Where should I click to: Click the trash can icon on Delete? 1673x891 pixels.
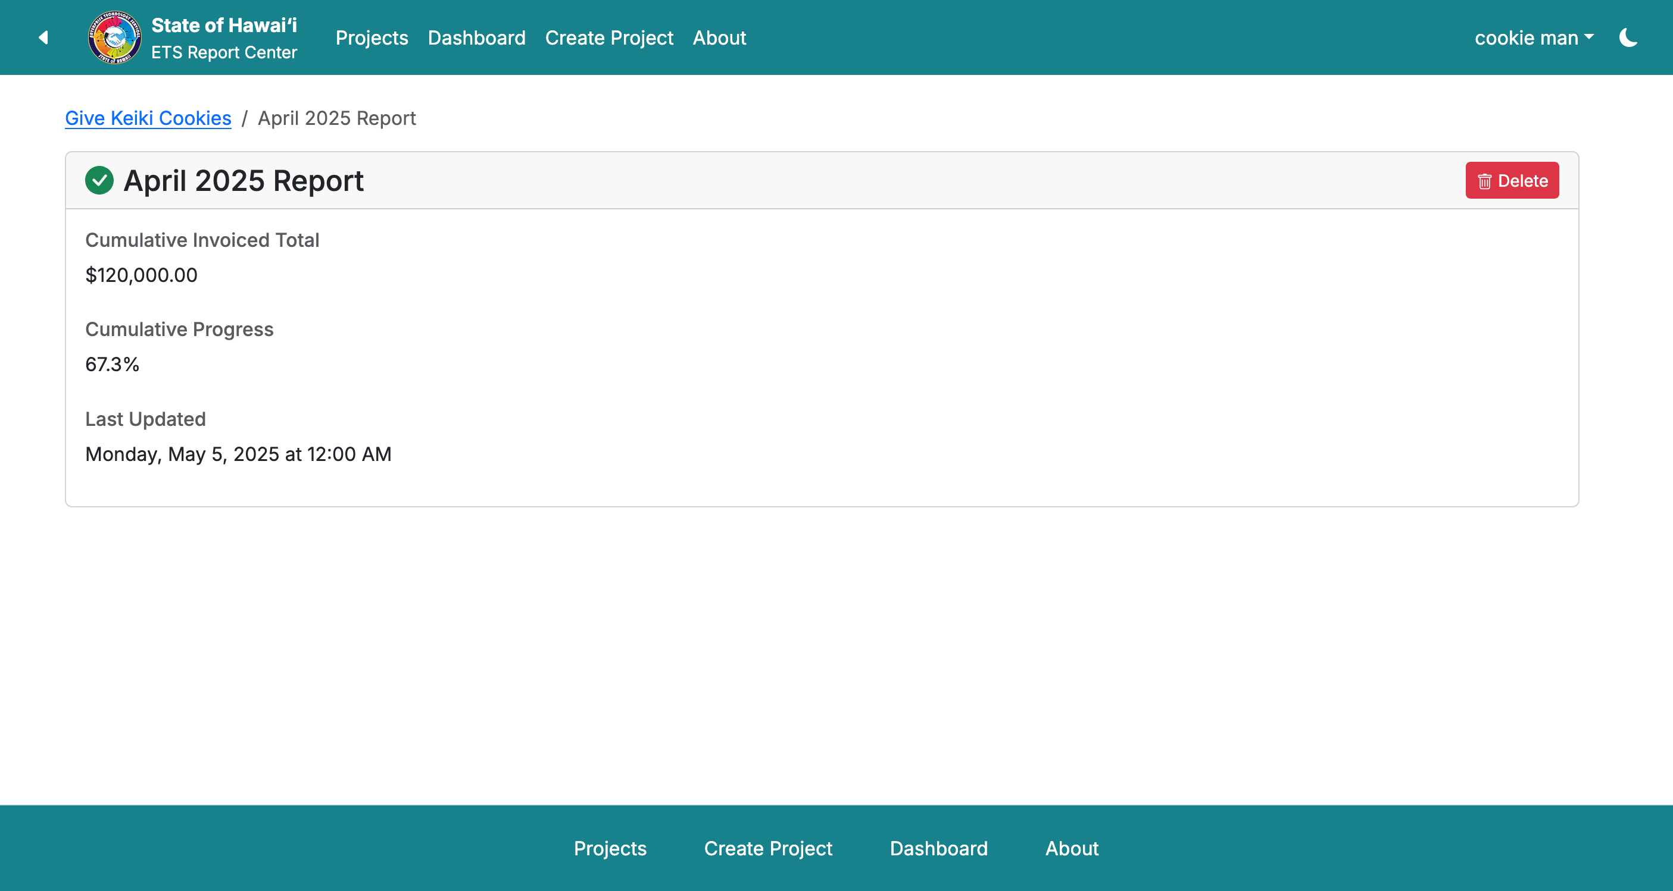(x=1485, y=181)
